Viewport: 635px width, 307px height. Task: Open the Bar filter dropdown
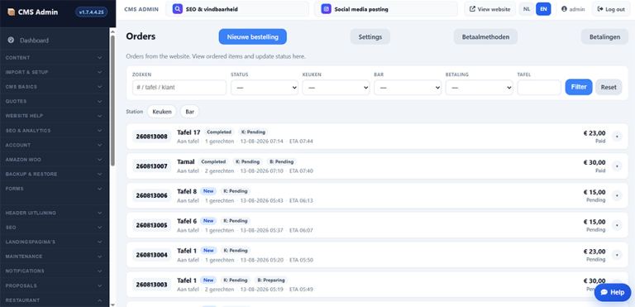[408, 88]
